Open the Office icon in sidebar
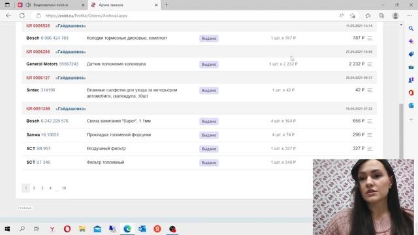This screenshot has height=235, width=418. click(411, 93)
